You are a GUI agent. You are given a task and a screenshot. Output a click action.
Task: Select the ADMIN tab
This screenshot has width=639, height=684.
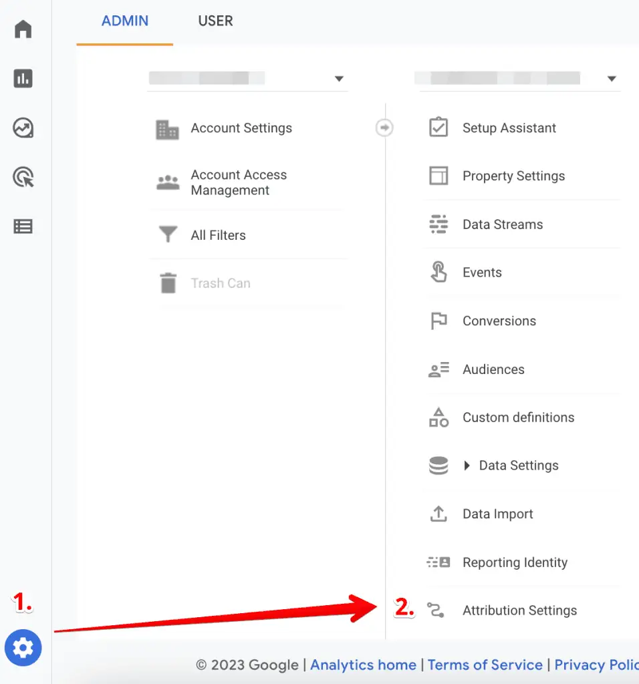point(124,21)
